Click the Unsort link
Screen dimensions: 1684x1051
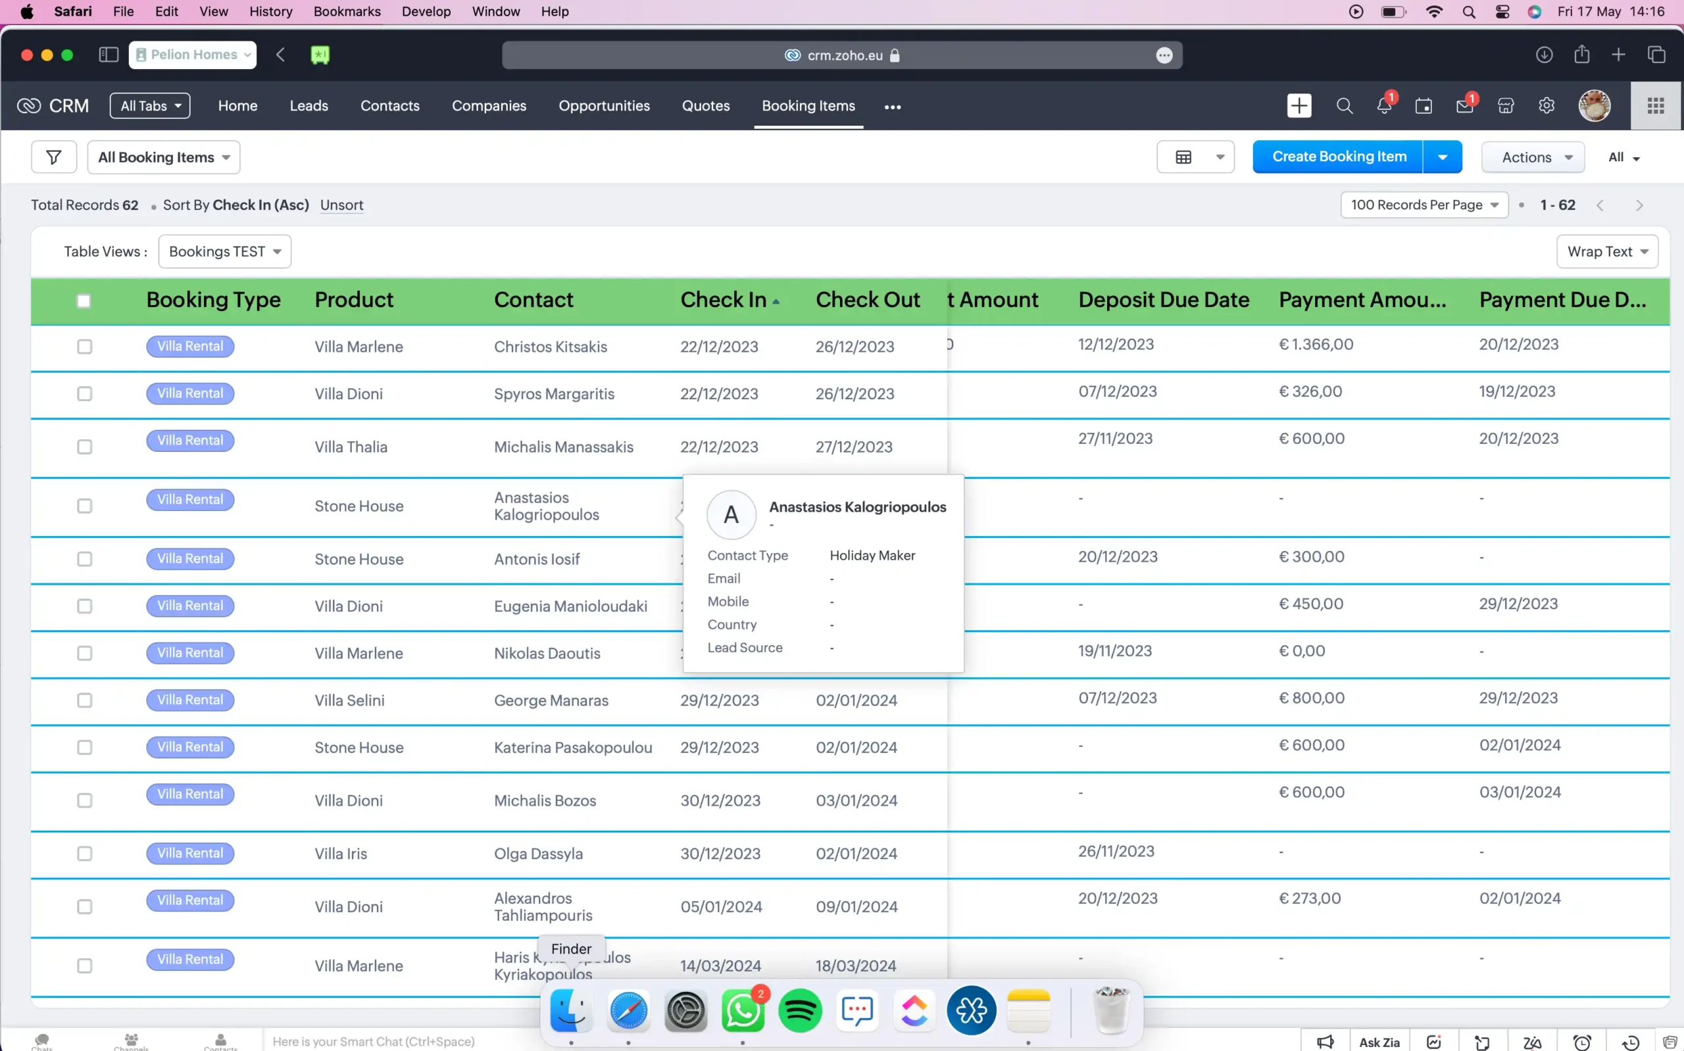tap(341, 205)
